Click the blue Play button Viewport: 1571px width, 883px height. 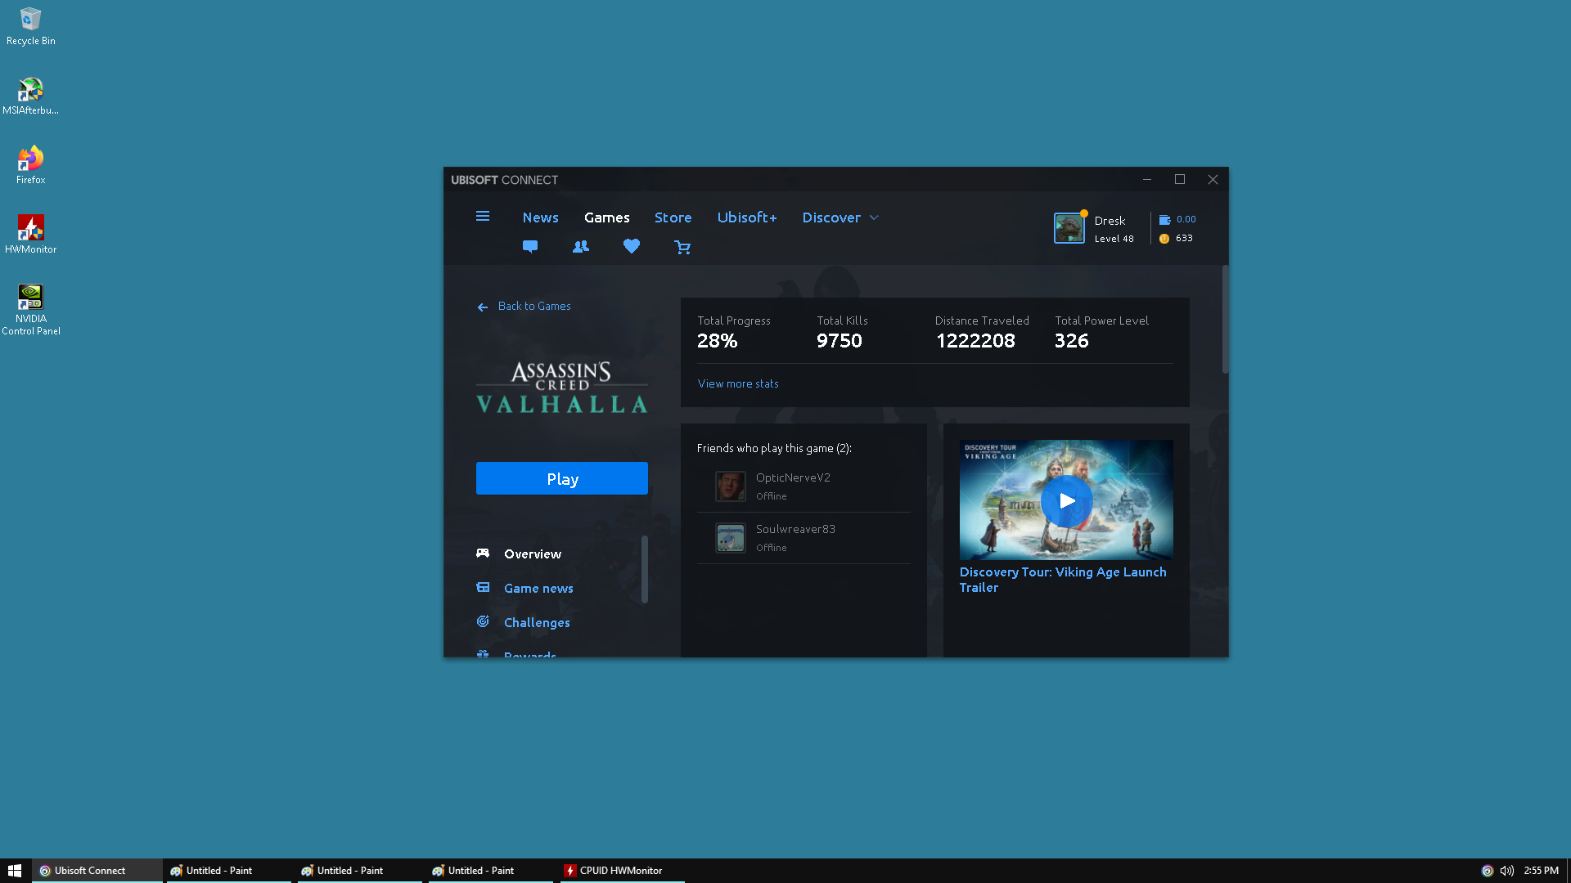(x=562, y=478)
